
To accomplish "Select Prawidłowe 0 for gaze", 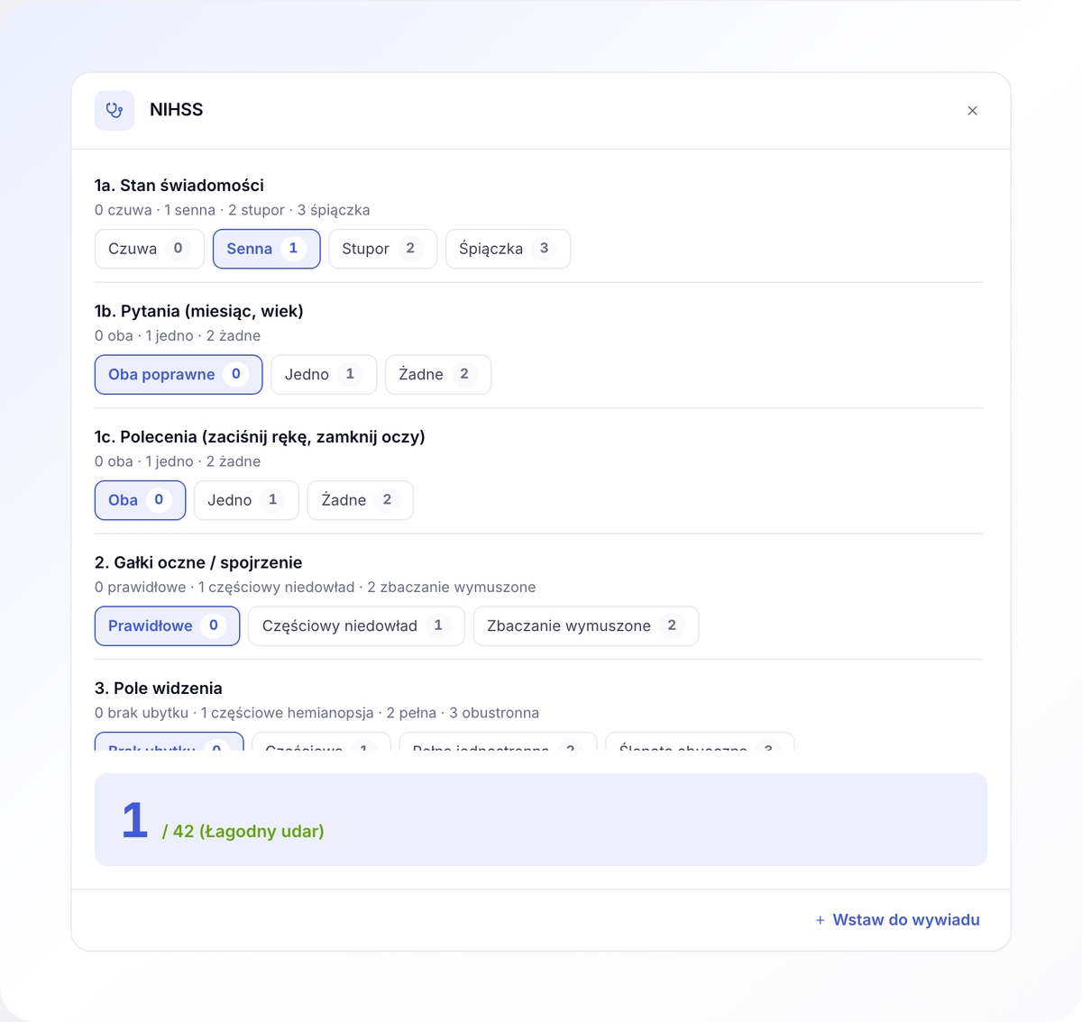I will (x=167, y=625).
